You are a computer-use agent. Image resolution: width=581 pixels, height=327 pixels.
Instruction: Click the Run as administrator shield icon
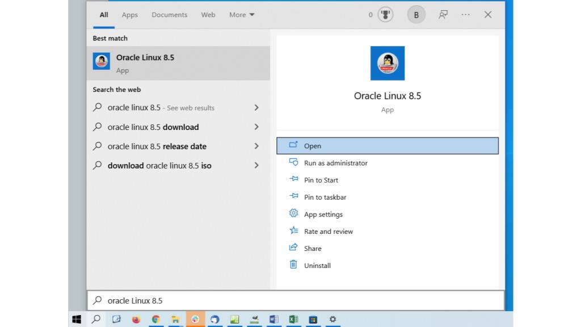(293, 163)
